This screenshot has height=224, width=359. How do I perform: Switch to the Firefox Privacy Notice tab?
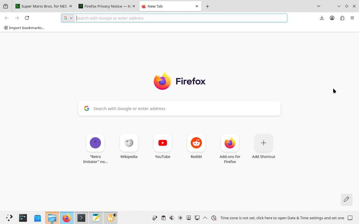[107, 6]
